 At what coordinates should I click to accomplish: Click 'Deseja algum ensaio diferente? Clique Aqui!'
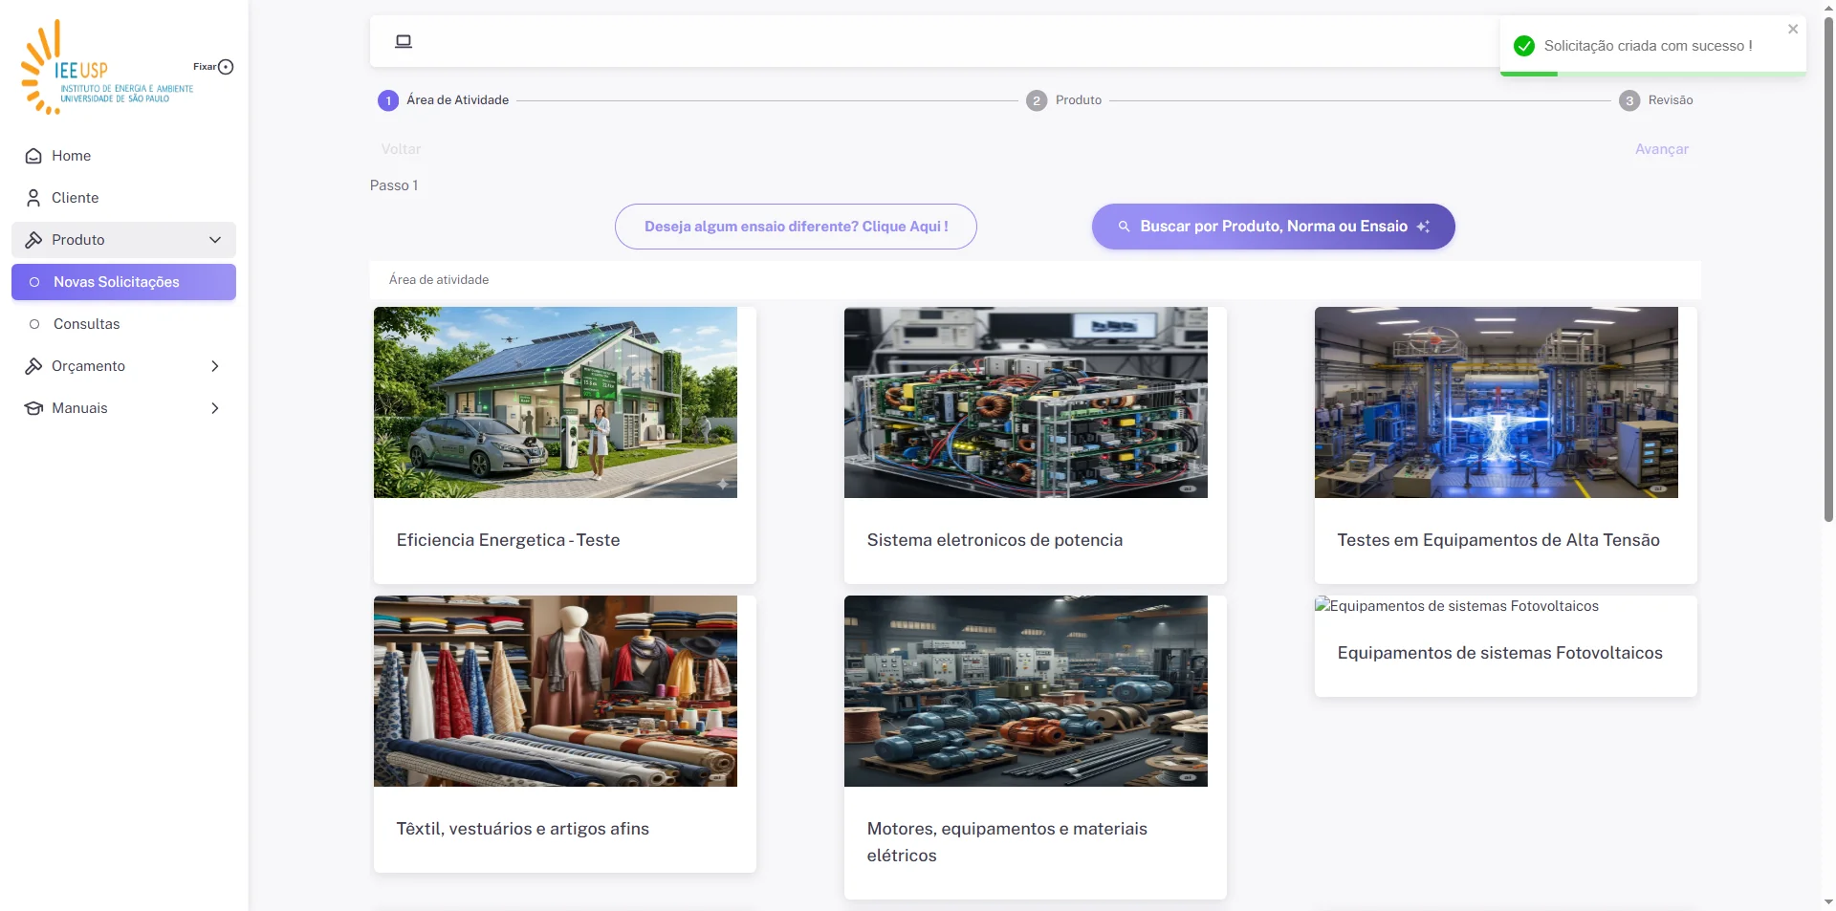[x=796, y=227]
